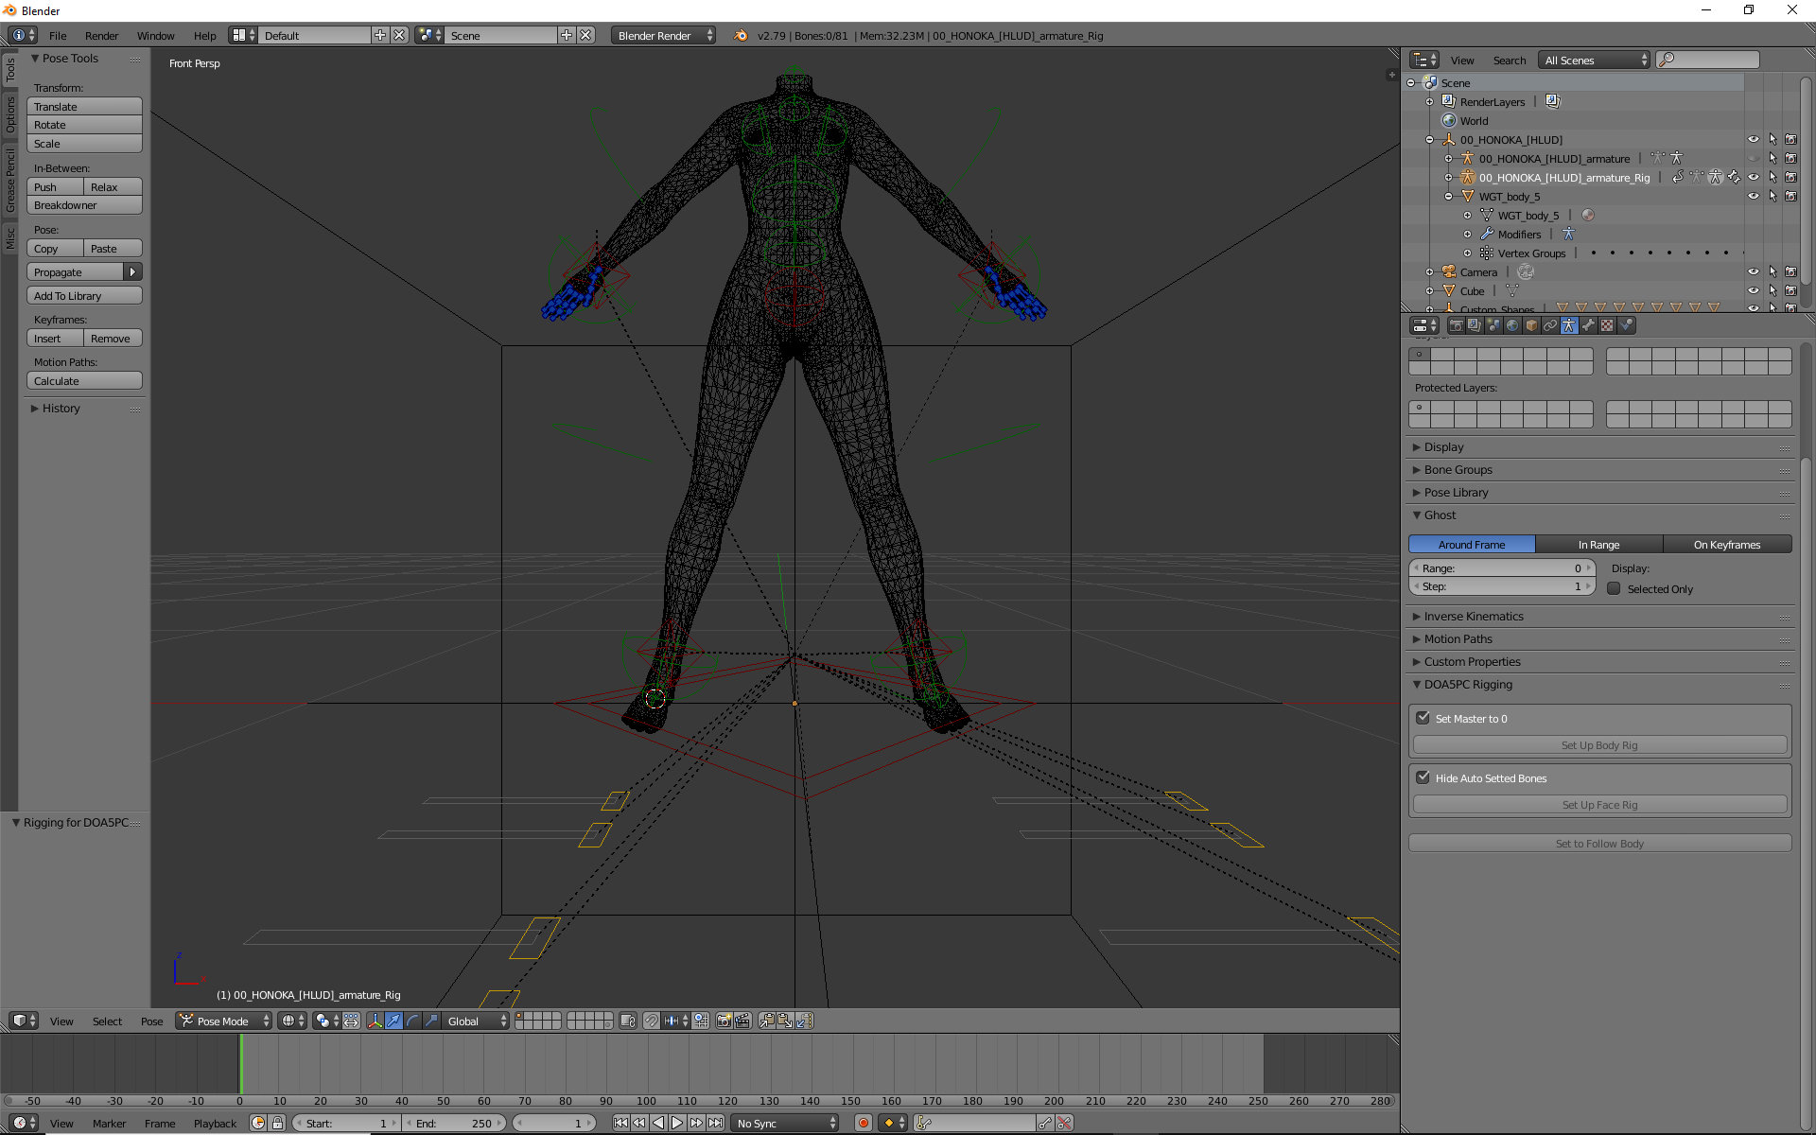This screenshot has height=1135, width=1816.
Task: Click the Ghost Range value slider
Action: coord(1502,568)
